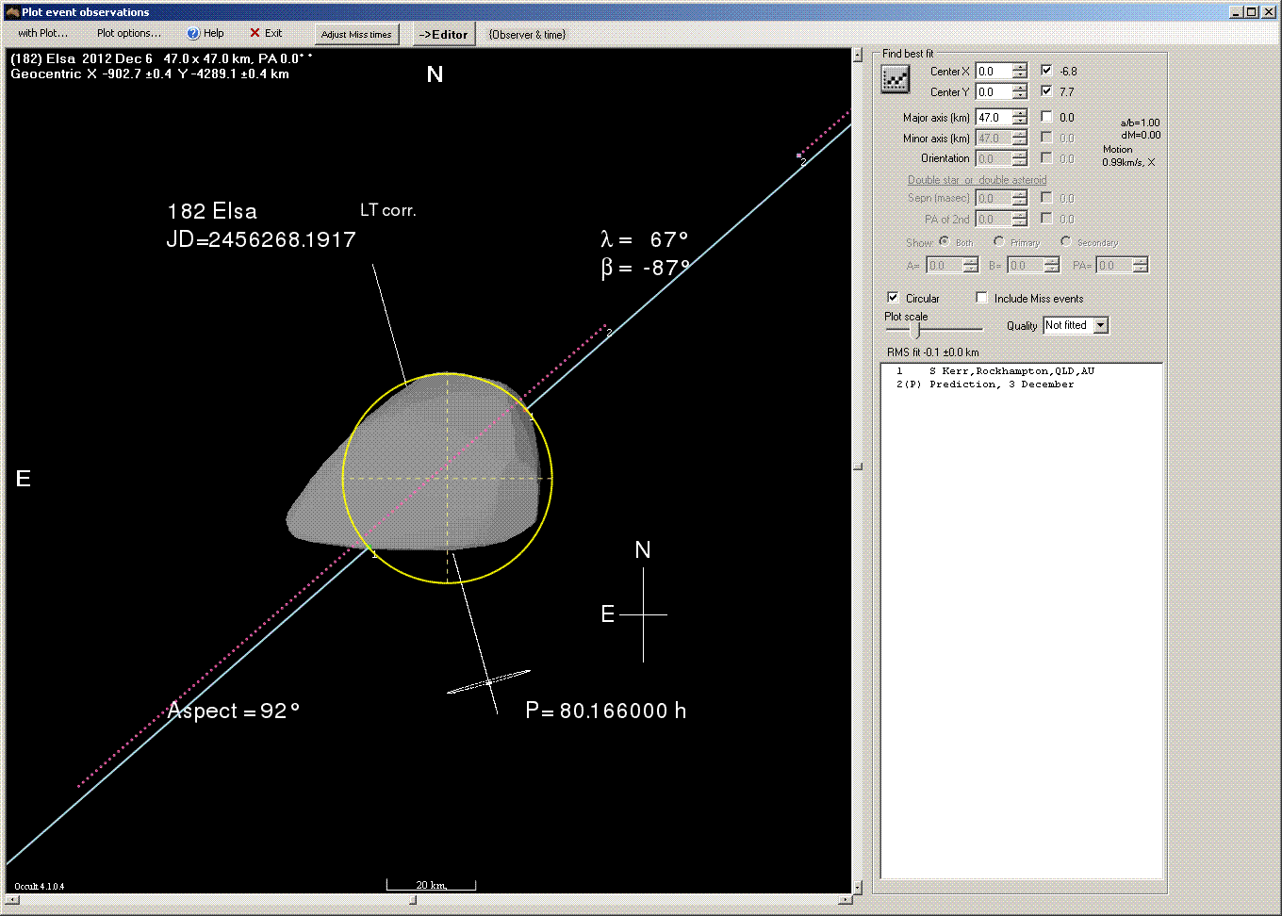Viewport: 1282px width, 916px height.
Task: Select observer 'S Kerr, Rockhampton' in list
Action: 1011,371
